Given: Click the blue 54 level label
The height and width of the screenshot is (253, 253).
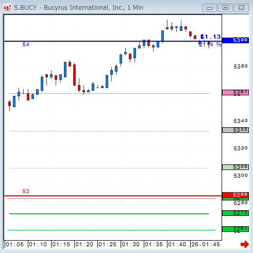Looking at the screenshot, I should 26,44.
